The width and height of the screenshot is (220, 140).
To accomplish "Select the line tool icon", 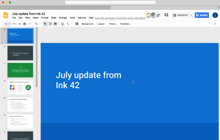I will pos(68,24).
